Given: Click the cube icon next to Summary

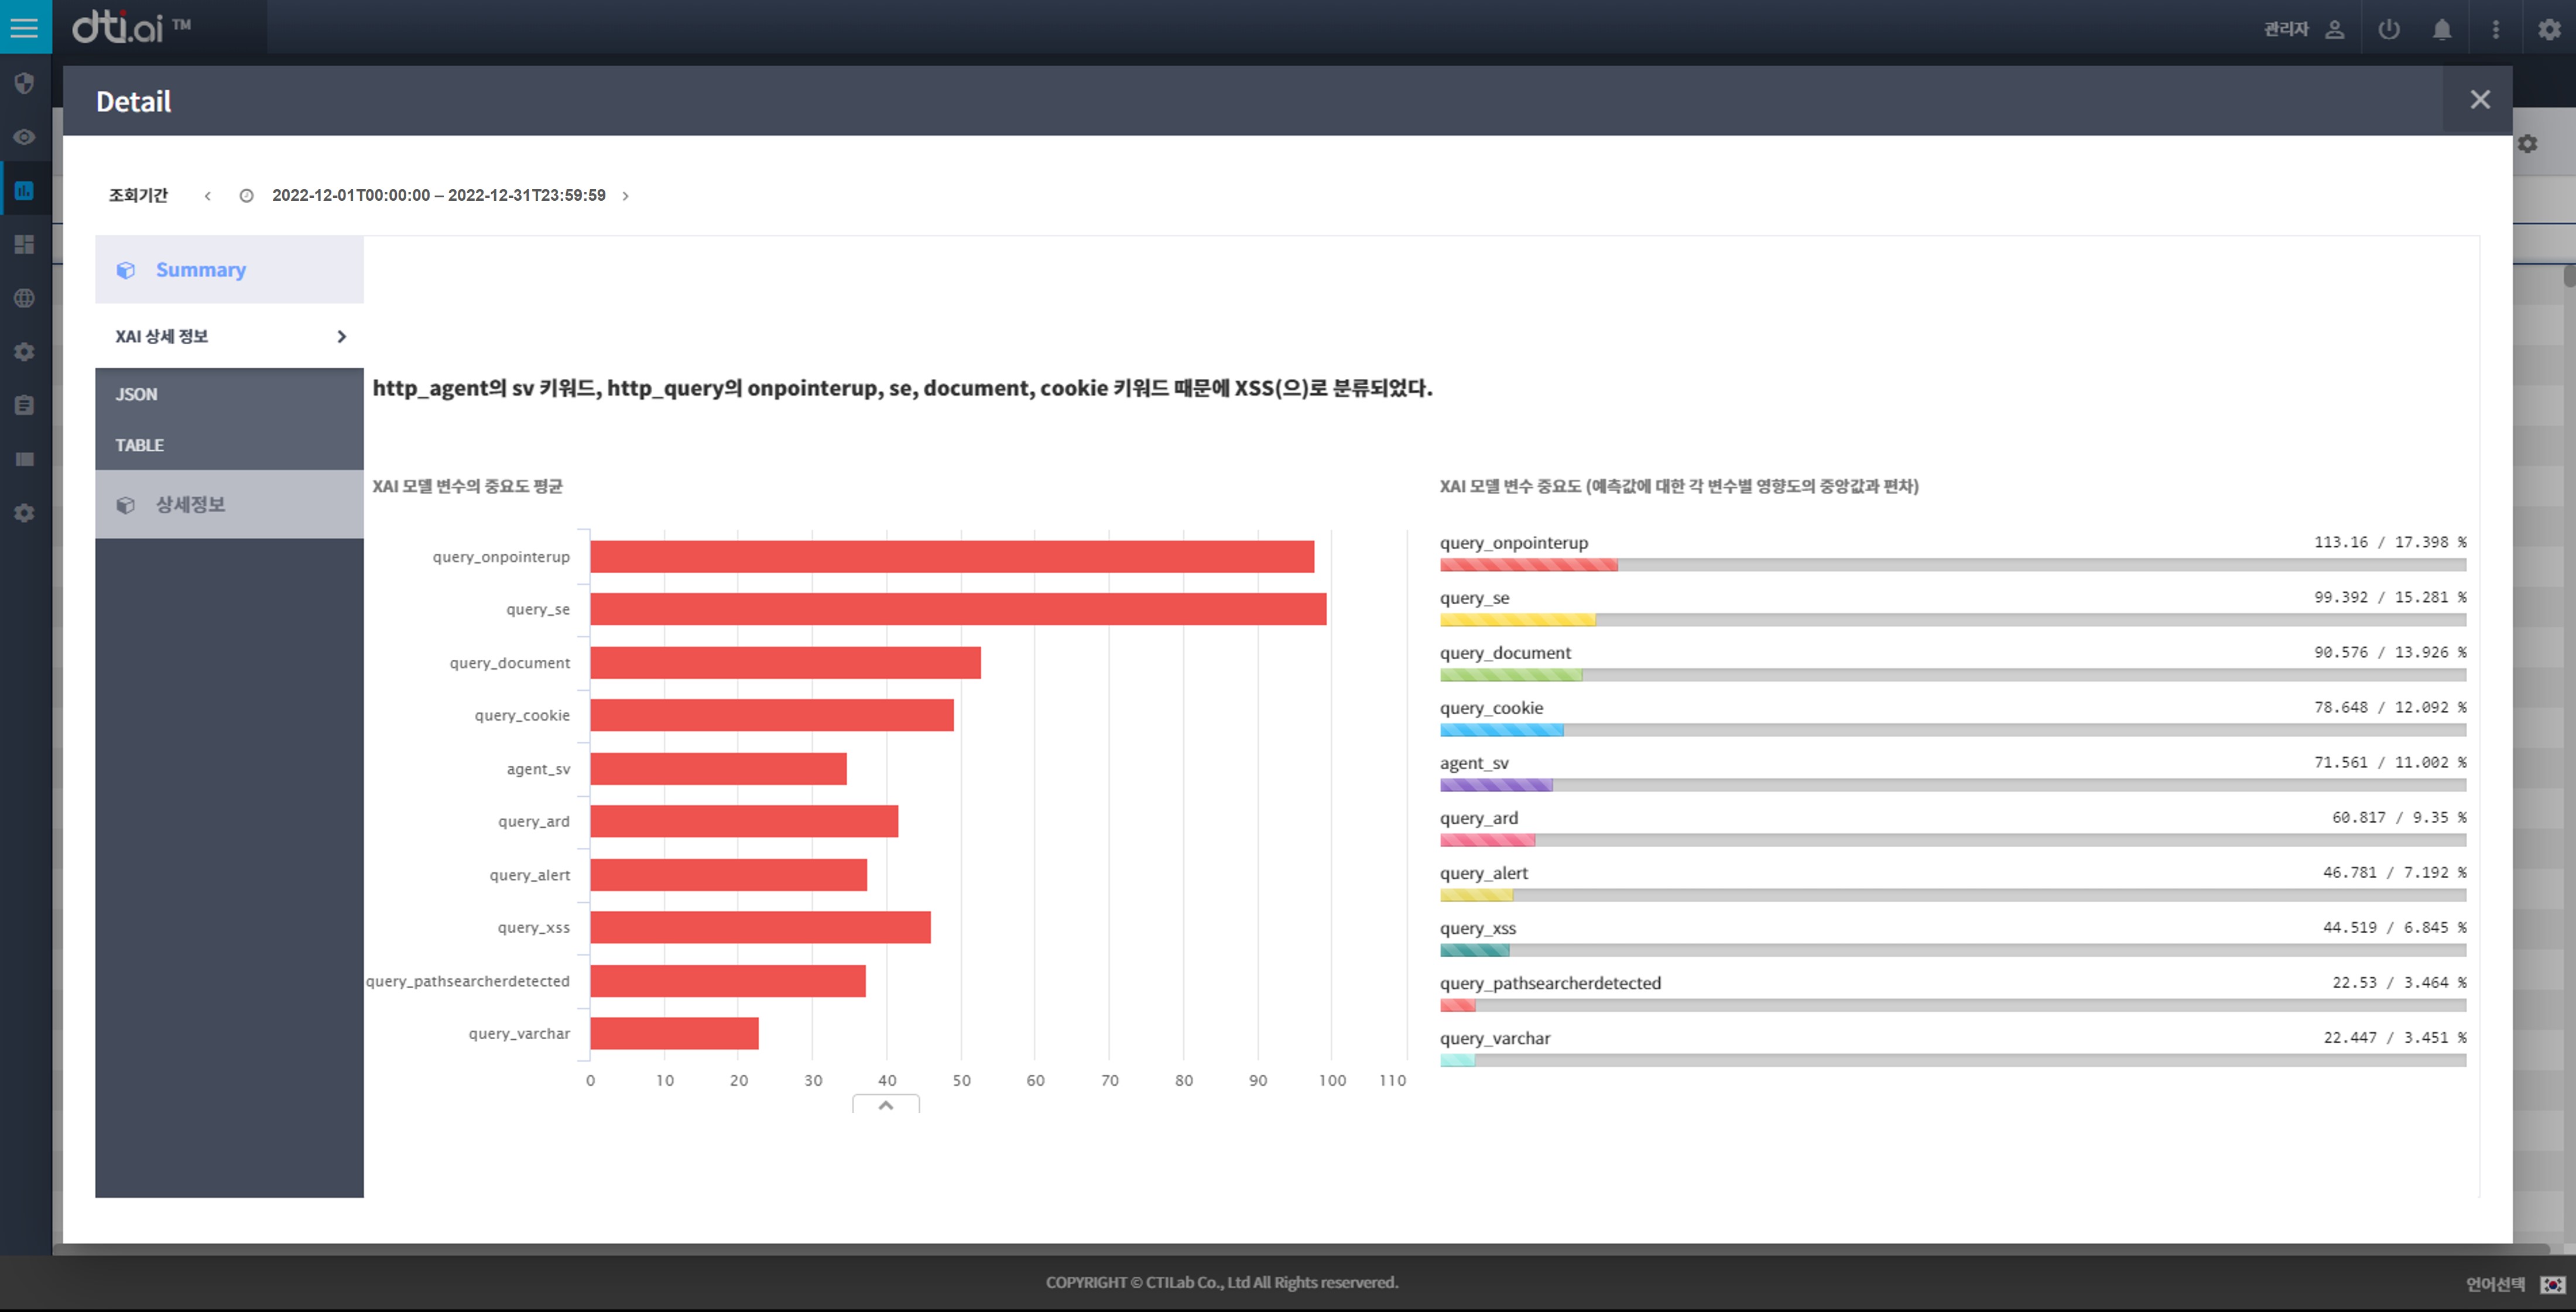Looking at the screenshot, I should click(x=126, y=270).
